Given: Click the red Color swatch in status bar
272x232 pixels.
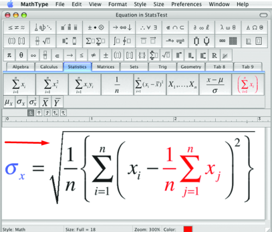Looking at the screenshot, I should 188,229.
